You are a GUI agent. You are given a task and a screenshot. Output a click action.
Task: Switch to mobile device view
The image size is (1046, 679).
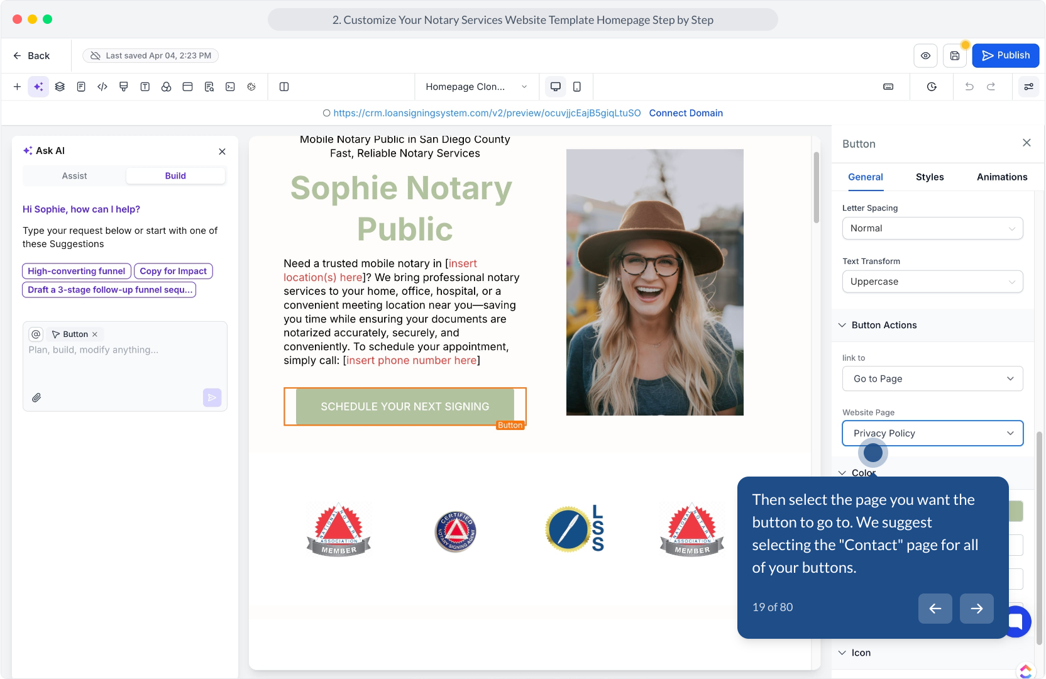577,87
